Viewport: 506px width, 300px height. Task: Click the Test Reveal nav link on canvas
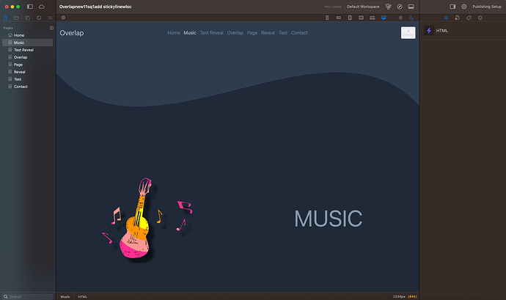[211, 33]
